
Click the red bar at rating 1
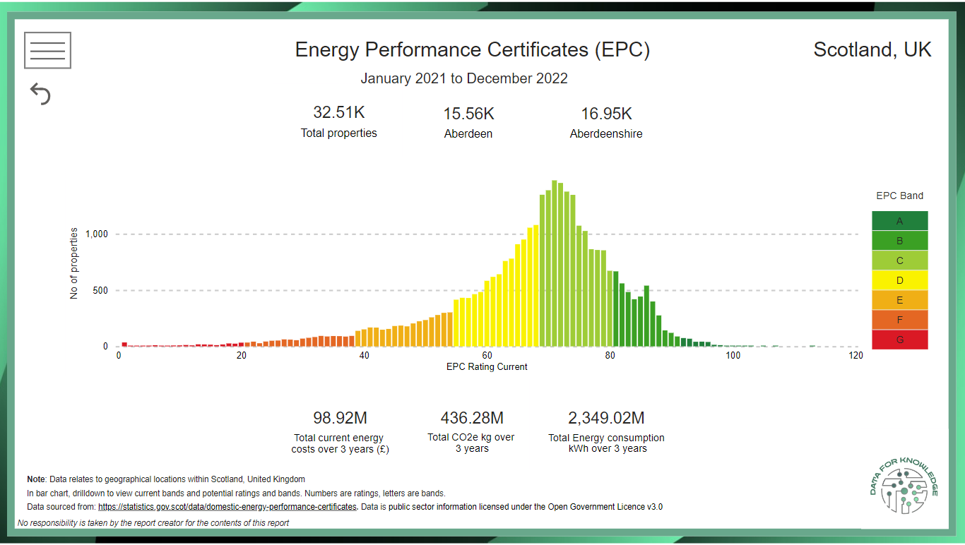(x=124, y=345)
